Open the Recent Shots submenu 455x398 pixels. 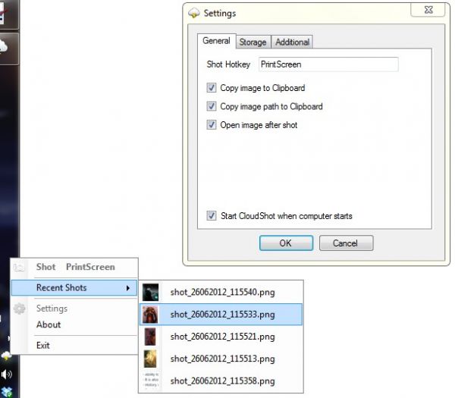(74, 288)
